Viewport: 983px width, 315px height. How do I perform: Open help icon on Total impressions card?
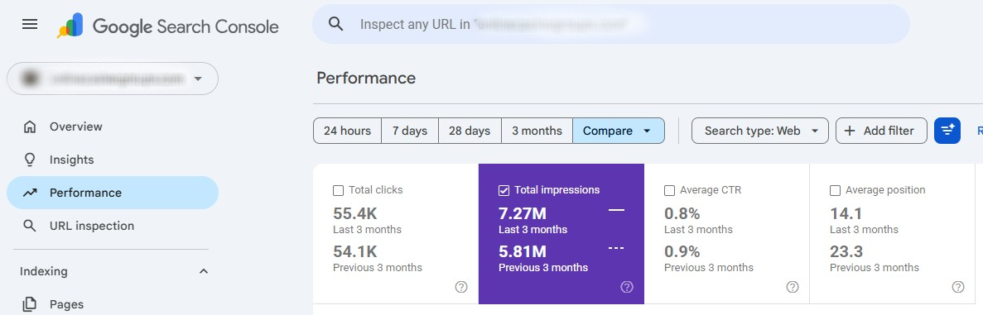(x=626, y=287)
